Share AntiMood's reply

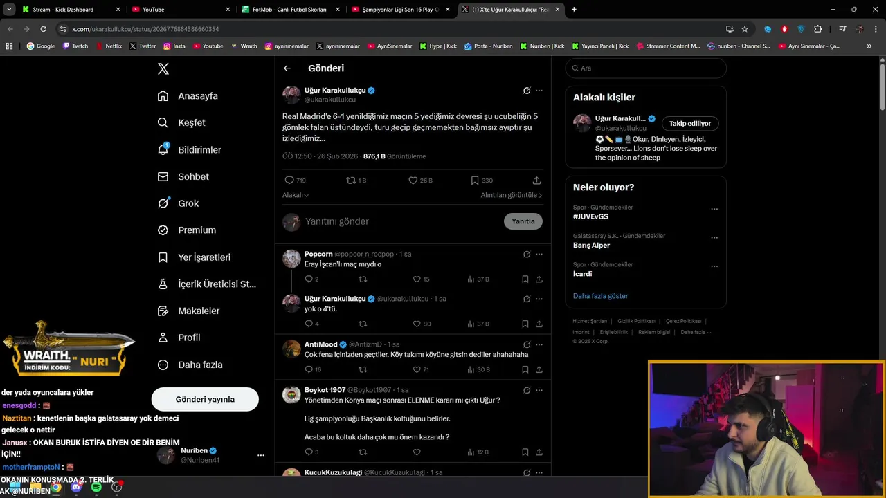539,370
